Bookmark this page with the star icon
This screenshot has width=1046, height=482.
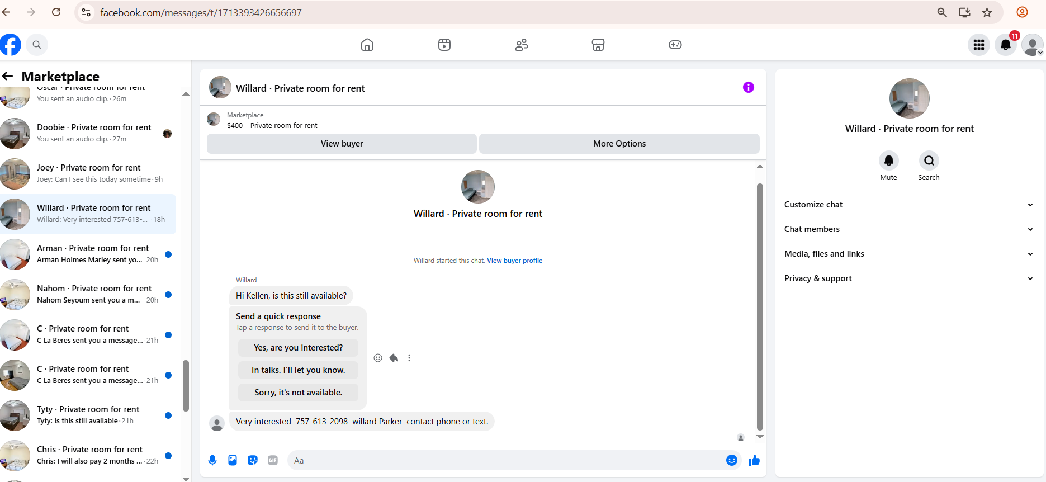coord(987,12)
